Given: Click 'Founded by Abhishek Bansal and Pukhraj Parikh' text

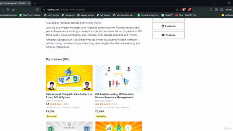Looking at the screenshot, I should click(74, 23).
